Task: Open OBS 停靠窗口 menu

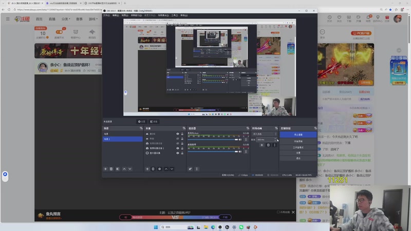Action: (x=135, y=15)
